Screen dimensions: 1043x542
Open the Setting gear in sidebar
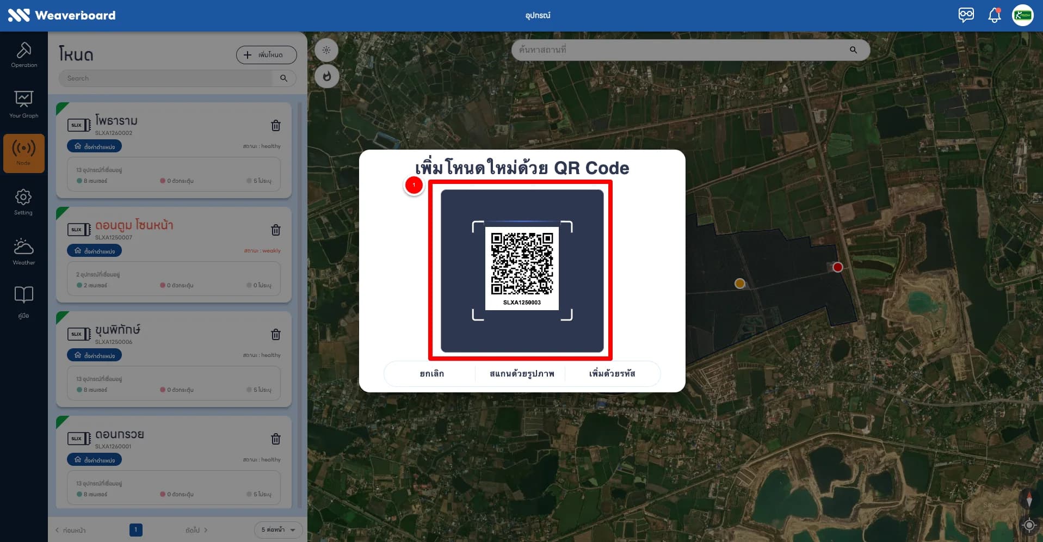tap(23, 202)
